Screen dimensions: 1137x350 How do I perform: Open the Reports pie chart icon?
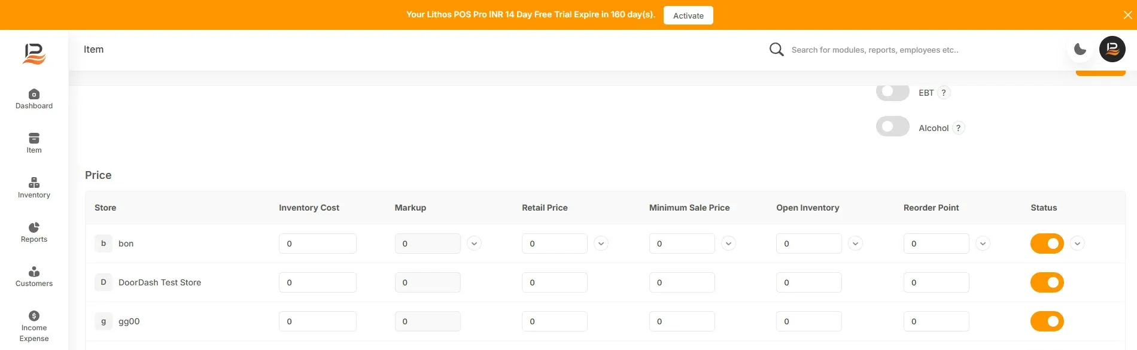pos(34,227)
